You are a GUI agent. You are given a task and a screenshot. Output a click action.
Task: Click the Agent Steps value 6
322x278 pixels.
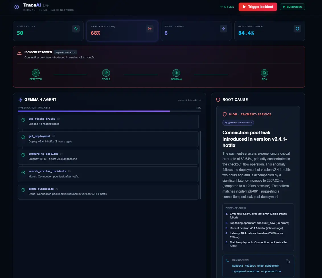tap(166, 33)
